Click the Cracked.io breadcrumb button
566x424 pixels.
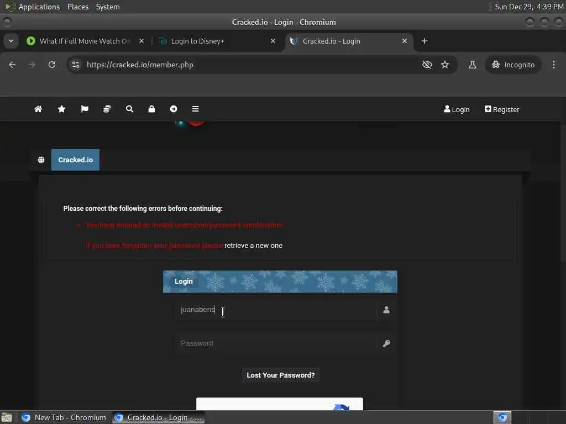(x=75, y=160)
